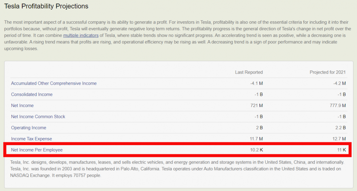357x191 pixels.
Task: Click the Operating Income link
Action: click(x=29, y=128)
